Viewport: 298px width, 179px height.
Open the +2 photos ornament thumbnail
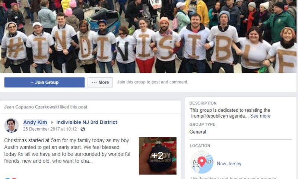click(x=158, y=156)
